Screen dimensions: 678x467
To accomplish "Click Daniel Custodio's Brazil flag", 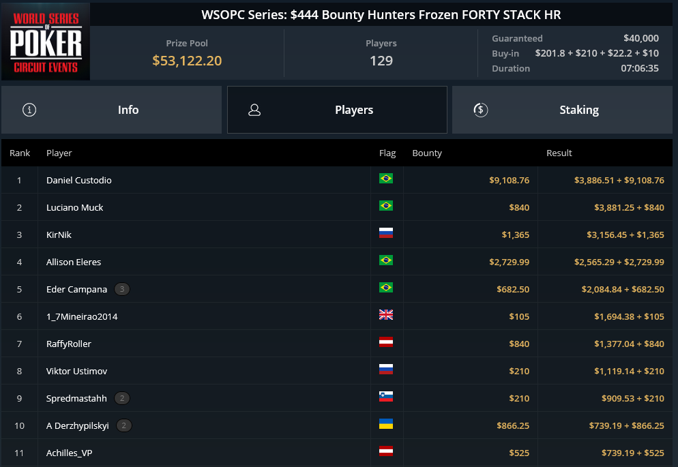I will click(385, 179).
